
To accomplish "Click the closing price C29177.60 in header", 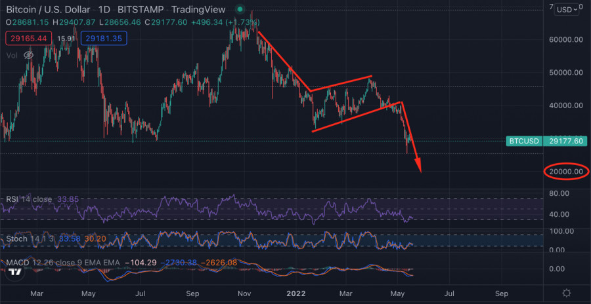I will pos(166,22).
